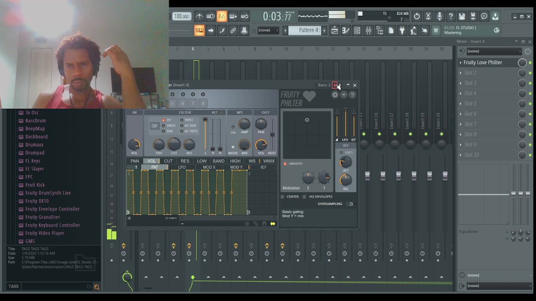
Task: Open the plugin picker plug icon
Action: tap(402, 30)
